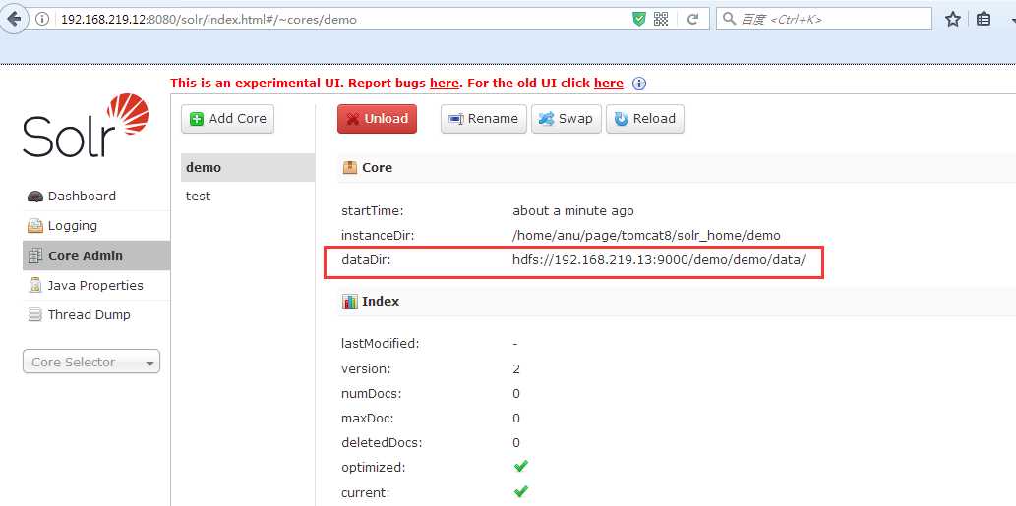Click the 'here' link for the old UI
The height and width of the screenshot is (506, 1016).
(x=609, y=84)
